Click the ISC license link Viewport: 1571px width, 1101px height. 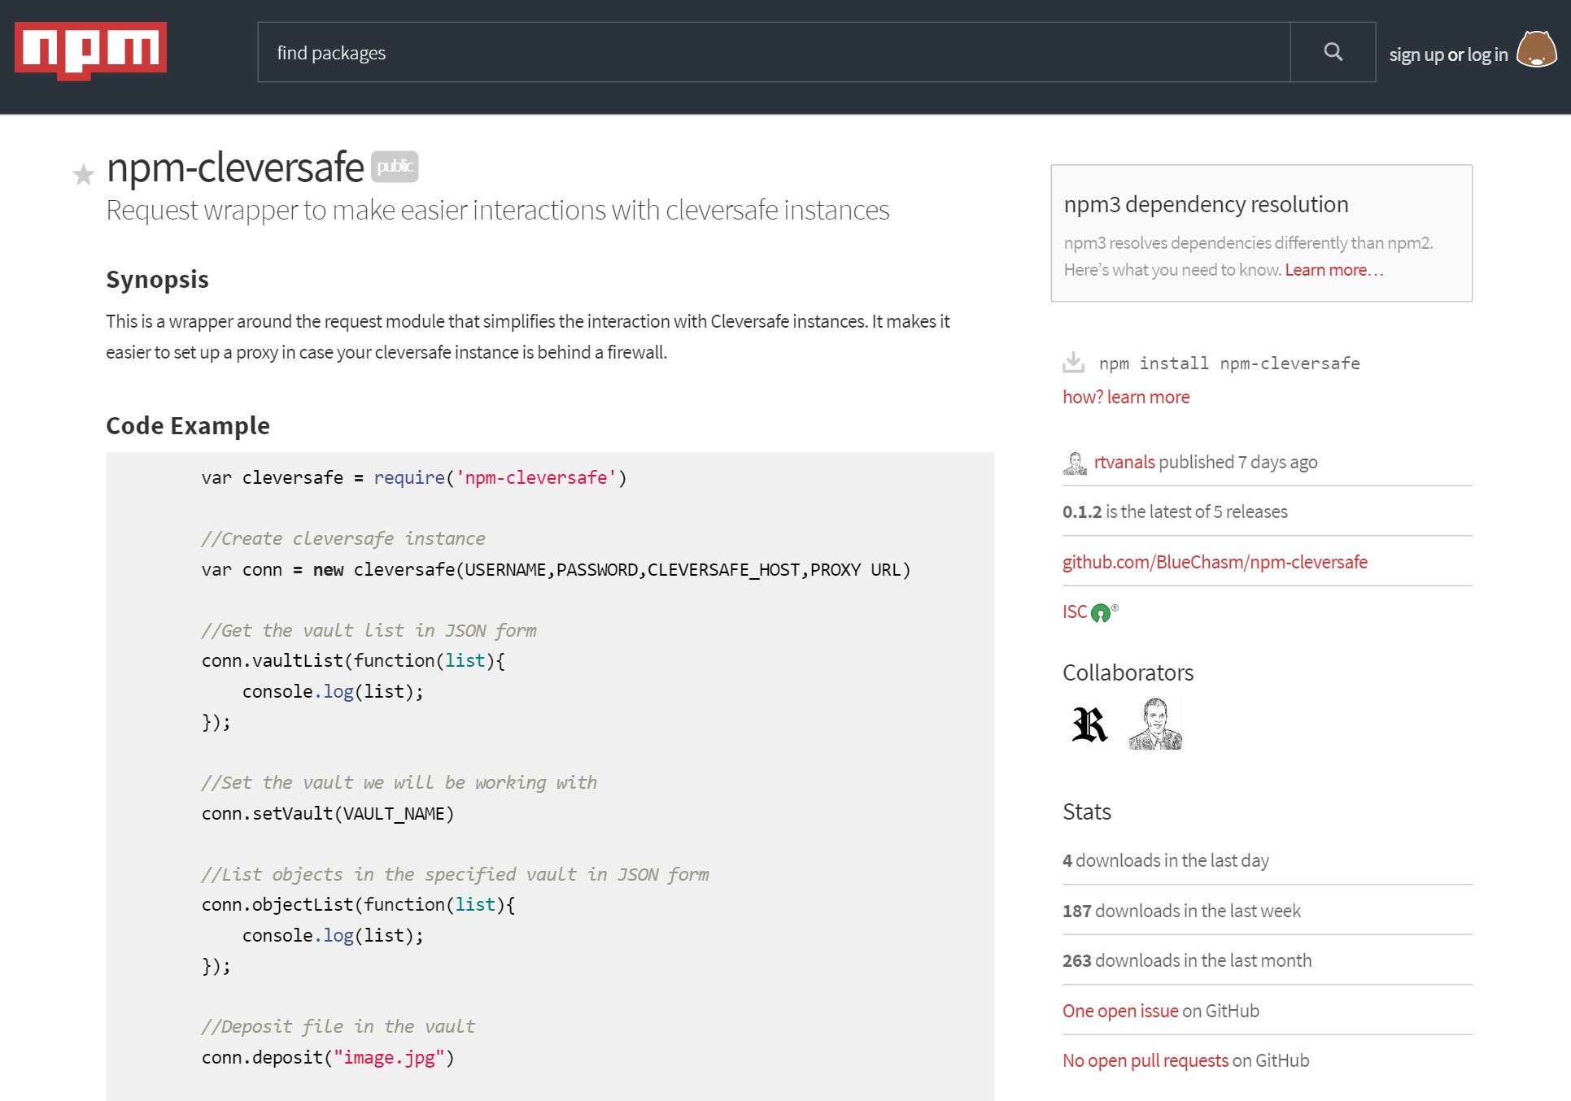point(1075,611)
